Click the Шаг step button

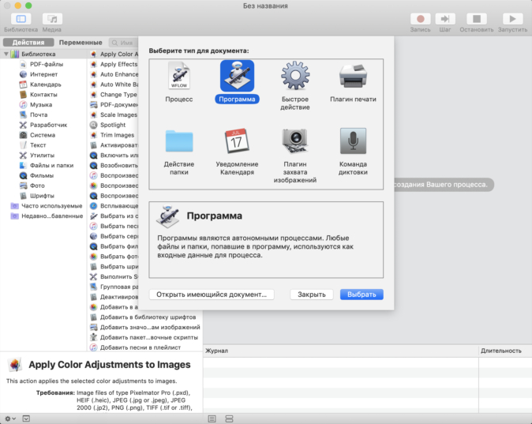coord(445,19)
